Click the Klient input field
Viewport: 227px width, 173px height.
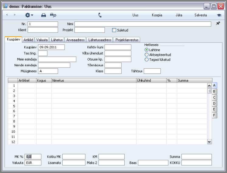[43, 30]
